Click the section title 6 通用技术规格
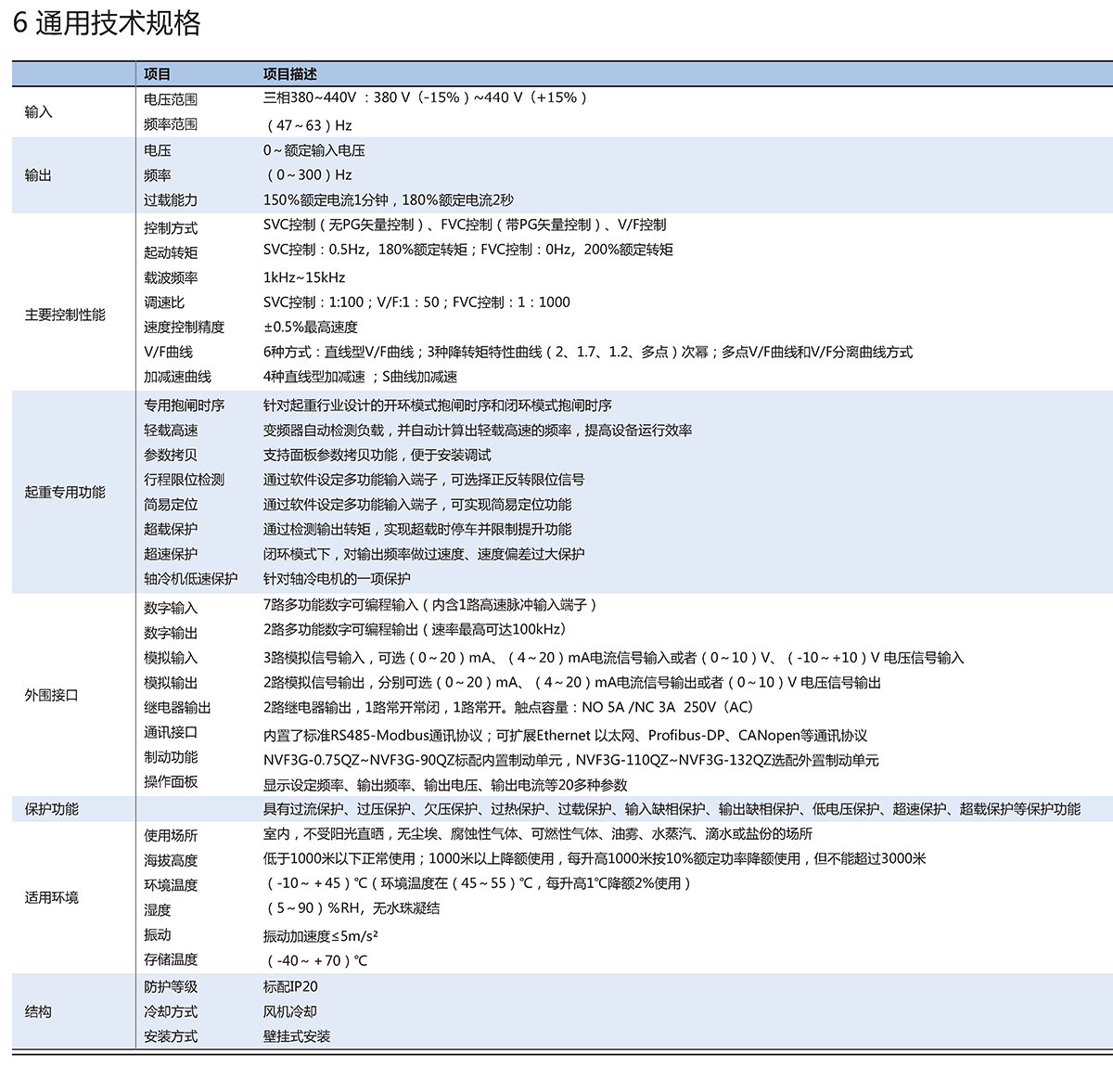1113x1080 pixels. coord(108,22)
